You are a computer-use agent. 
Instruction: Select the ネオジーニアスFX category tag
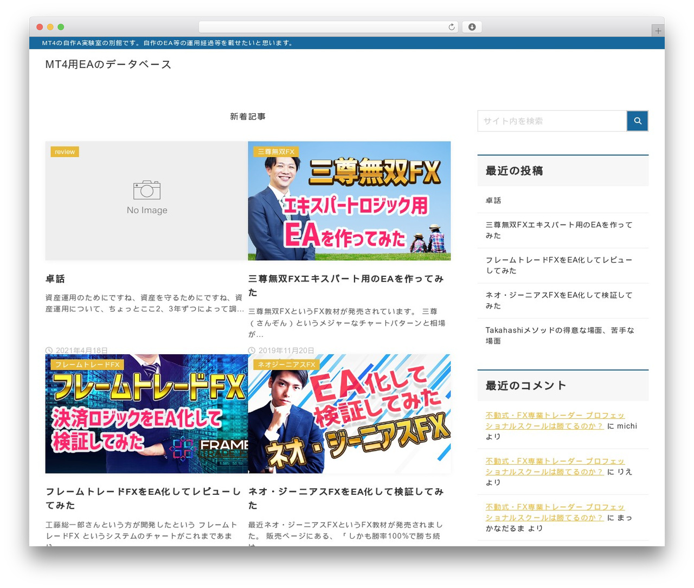click(x=286, y=365)
